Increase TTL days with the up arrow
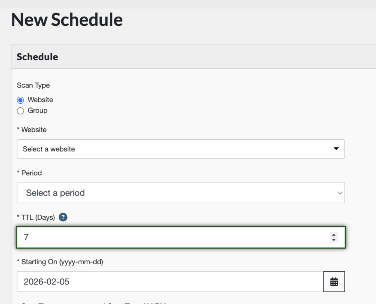This screenshot has width=376, height=304. pyautogui.click(x=333, y=235)
